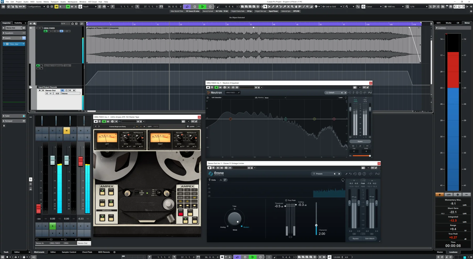Click the Character slider in Ozone
This screenshot has height=259, width=473.
click(316, 225)
